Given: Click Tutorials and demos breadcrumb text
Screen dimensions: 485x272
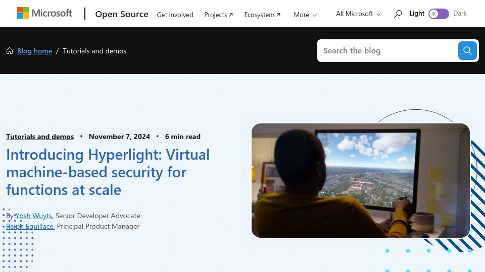Looking at the screenshot, I should coord(94,51).
